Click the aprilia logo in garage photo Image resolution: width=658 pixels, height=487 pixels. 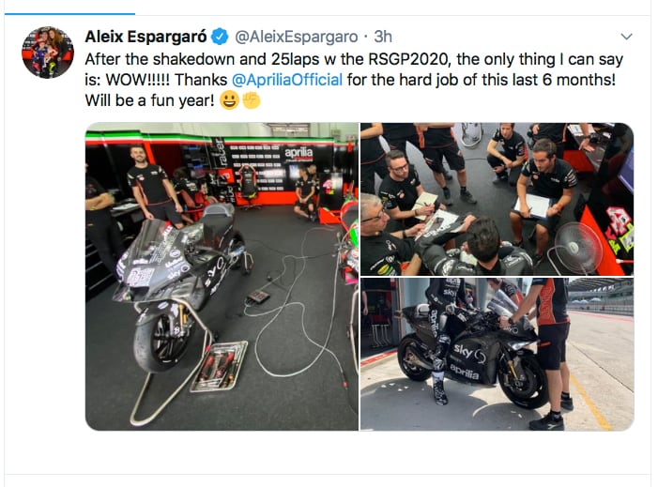coord(298,153)
